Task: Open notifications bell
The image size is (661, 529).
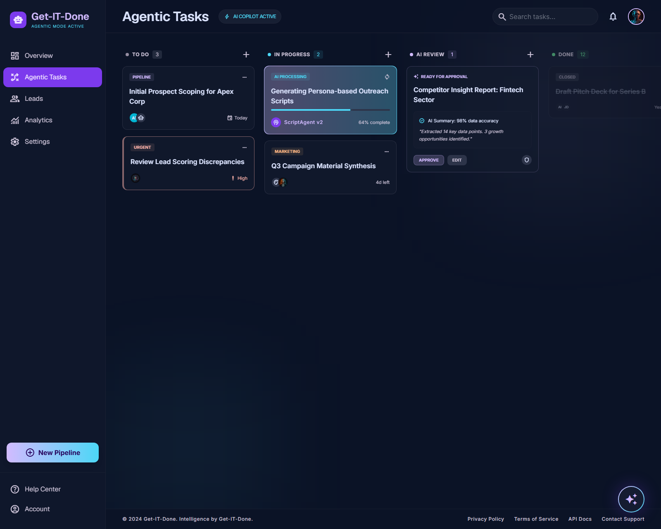Action: pos(613,17)
